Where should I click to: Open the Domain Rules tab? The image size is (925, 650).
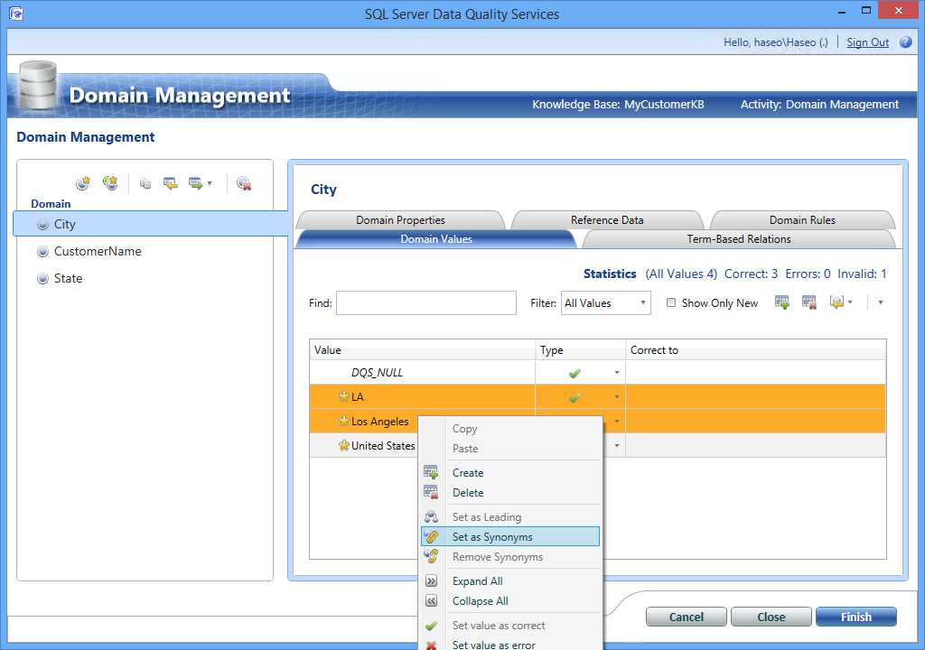802,220
